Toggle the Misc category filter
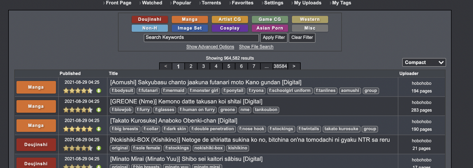The image size is (473, 168). coord(310,28)
